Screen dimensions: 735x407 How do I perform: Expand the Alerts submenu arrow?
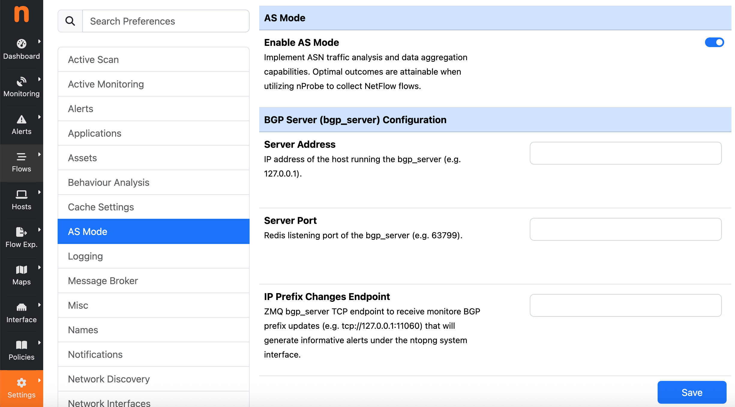pyautogui.click(x=39, y=117)
